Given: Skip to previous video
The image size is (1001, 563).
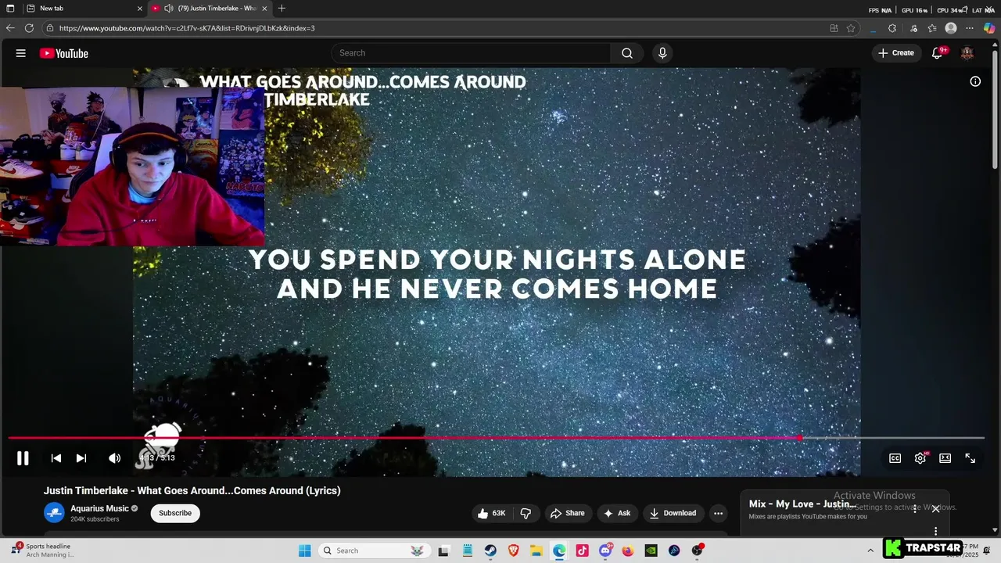Looking at the screenshot, I should click(56, 458).
